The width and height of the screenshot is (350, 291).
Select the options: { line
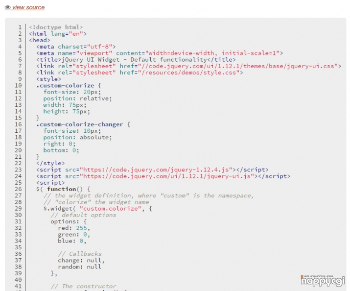click(69, 221)
